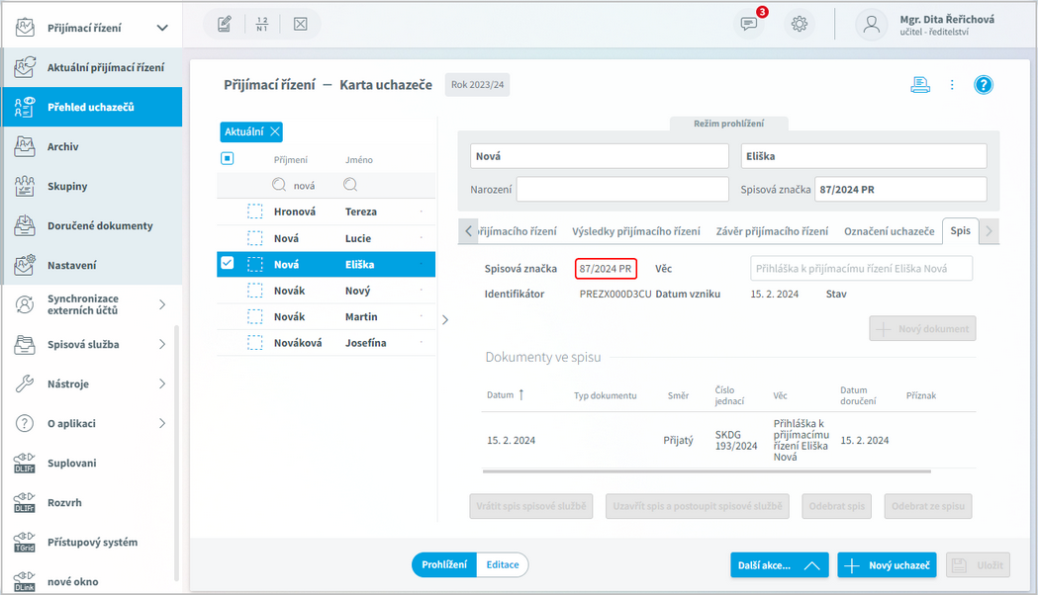Open the three-dot more options menu

(952, 85)
